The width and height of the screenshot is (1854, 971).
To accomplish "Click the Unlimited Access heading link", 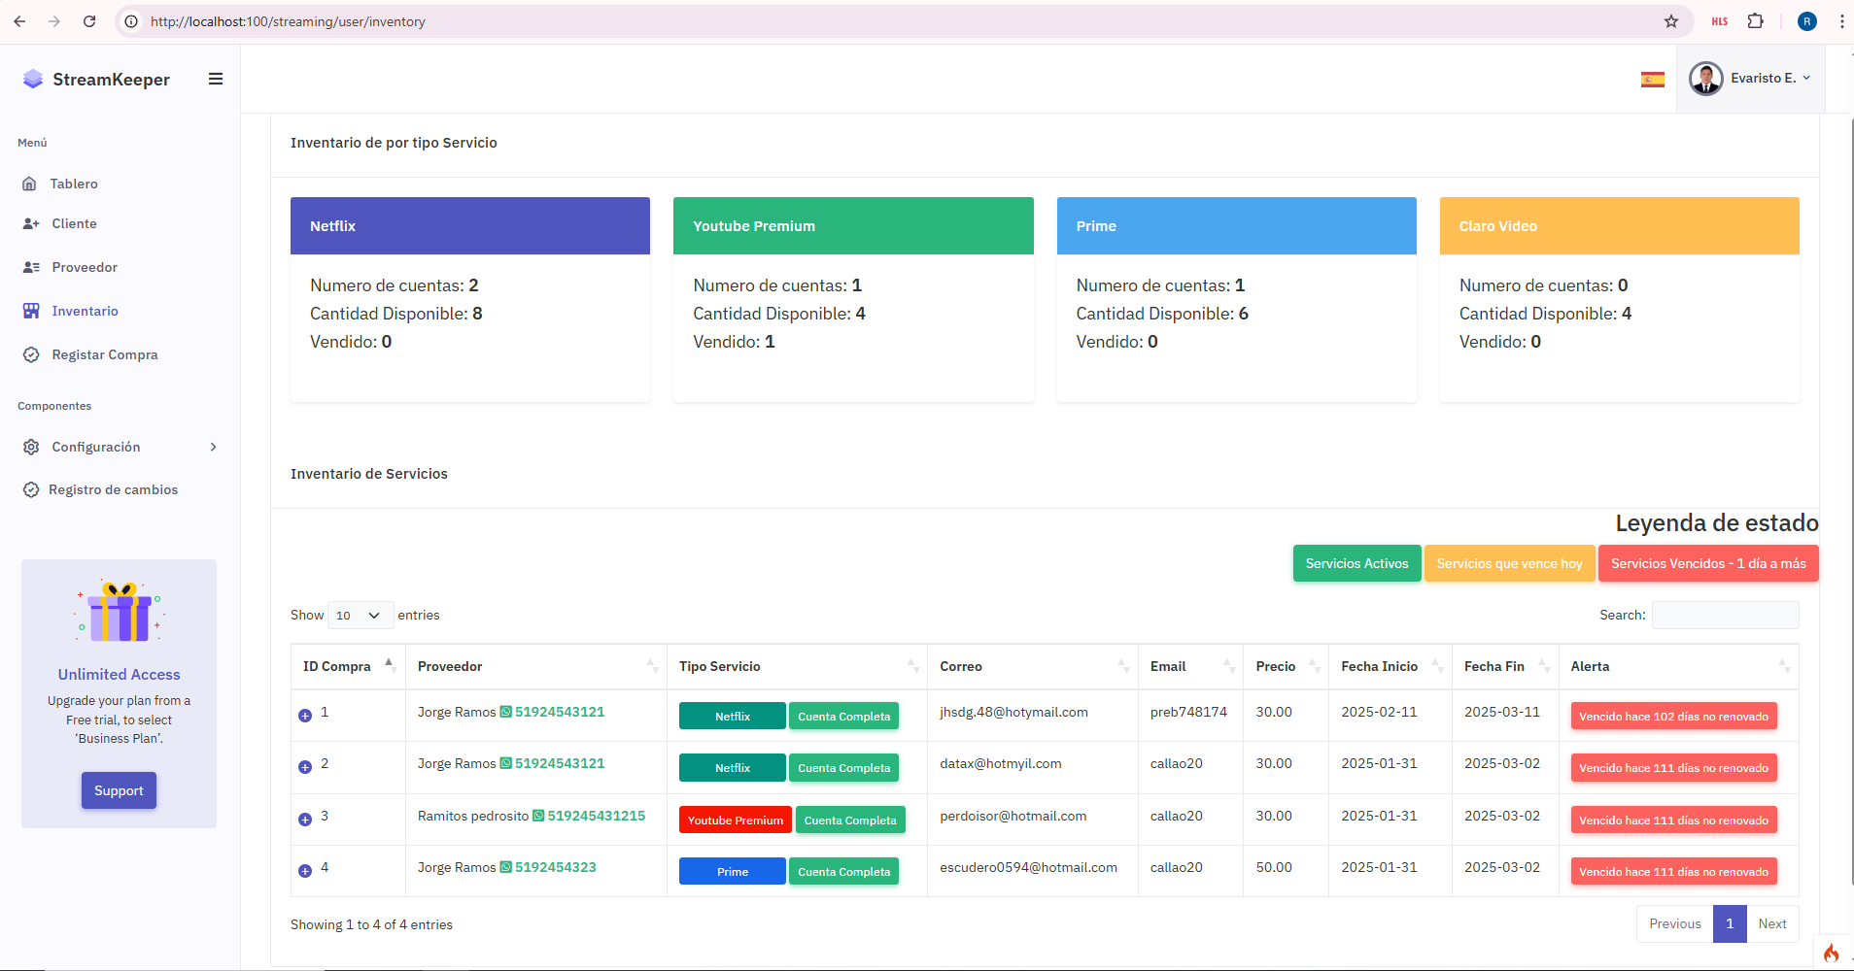I will (119, 674).
